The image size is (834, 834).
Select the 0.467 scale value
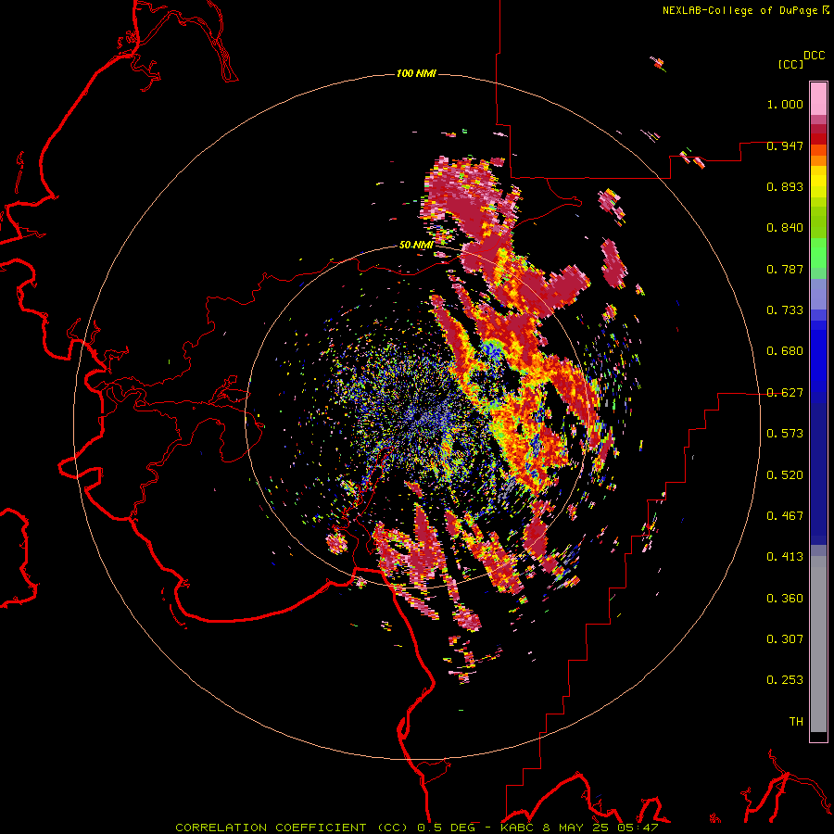click(785, 515)
